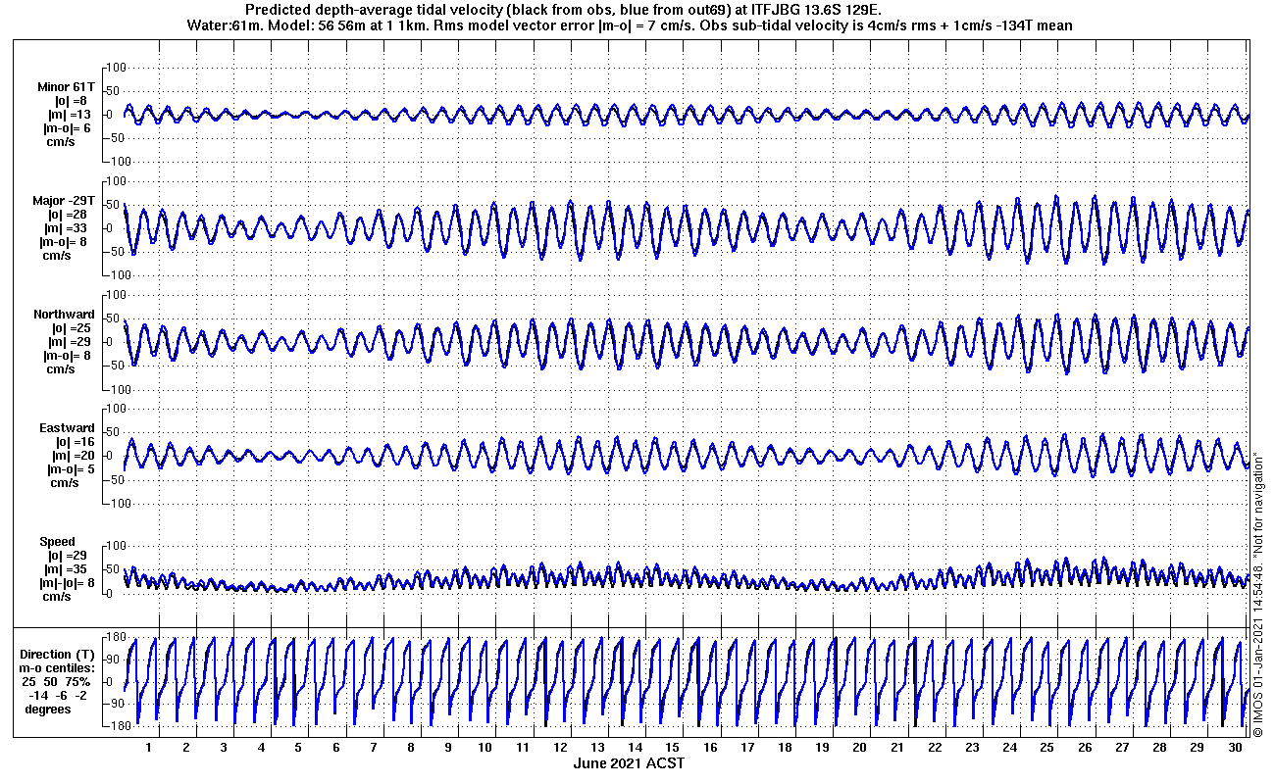The image size is (1275, 784).
Task: Click '|o| =16' under Eastward
Action: click(75, 442)
